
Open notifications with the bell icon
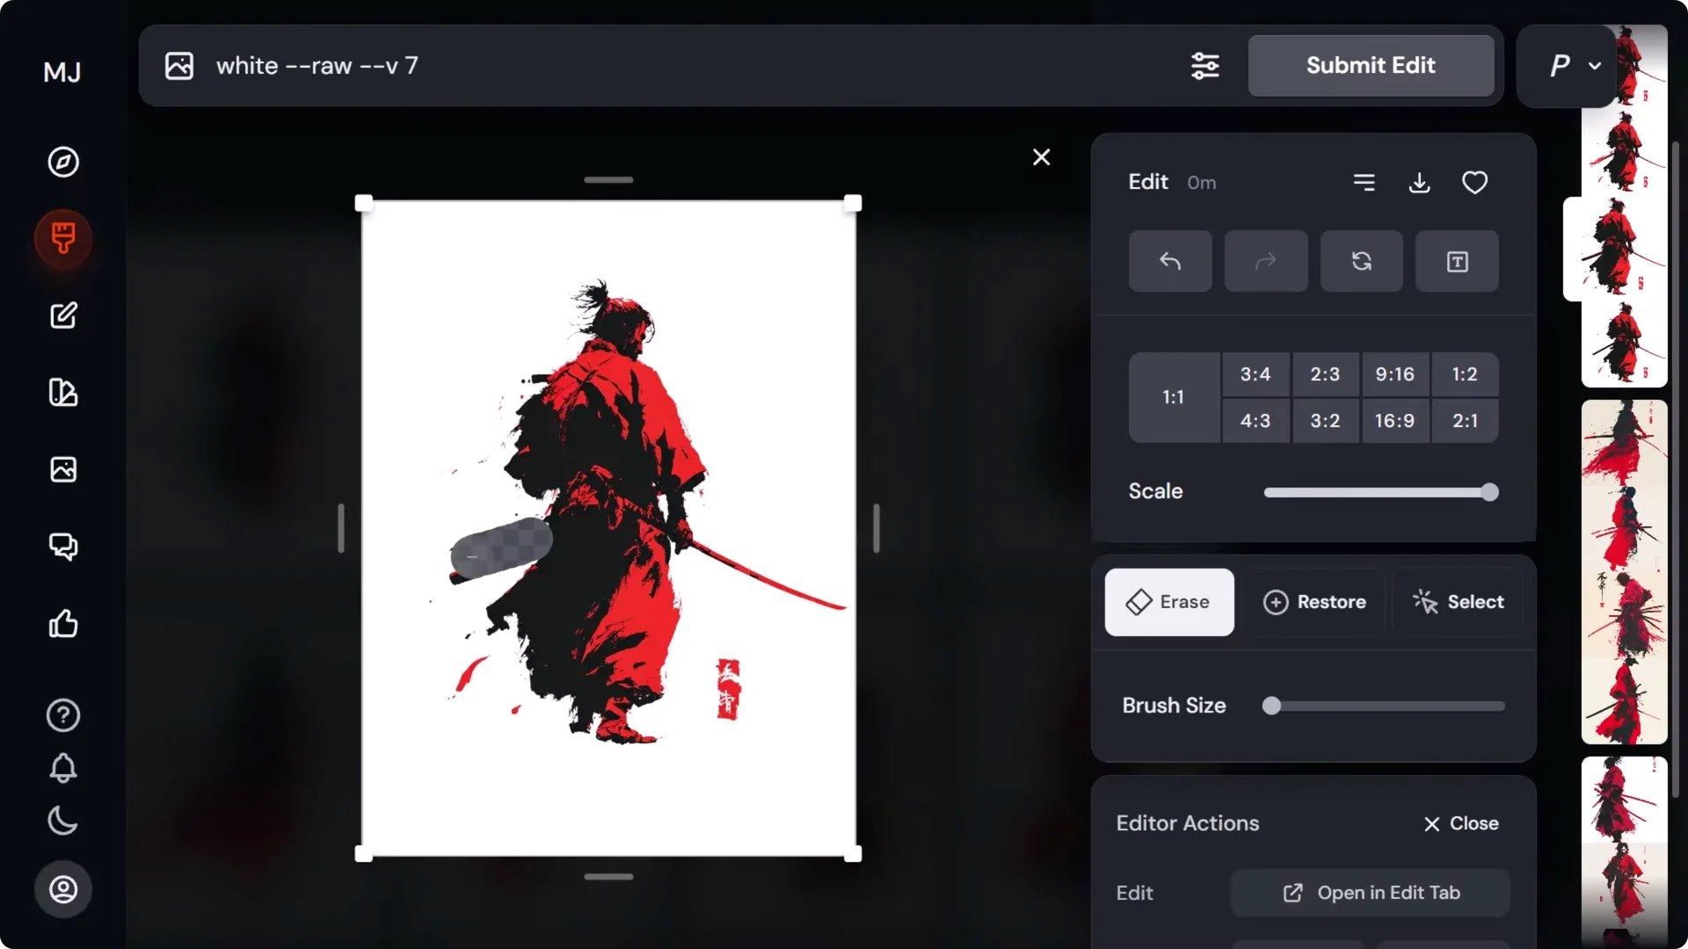tap(62, 769)
